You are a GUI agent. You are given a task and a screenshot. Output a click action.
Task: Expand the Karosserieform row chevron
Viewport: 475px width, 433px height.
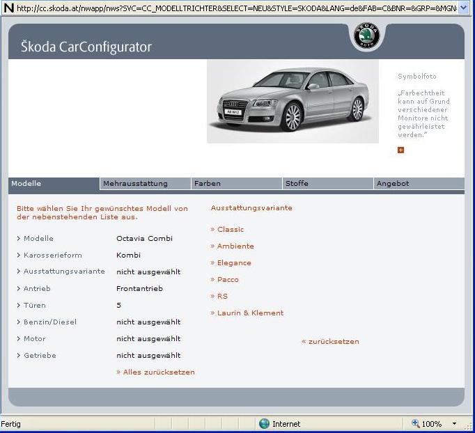click(x=19, y=255)
